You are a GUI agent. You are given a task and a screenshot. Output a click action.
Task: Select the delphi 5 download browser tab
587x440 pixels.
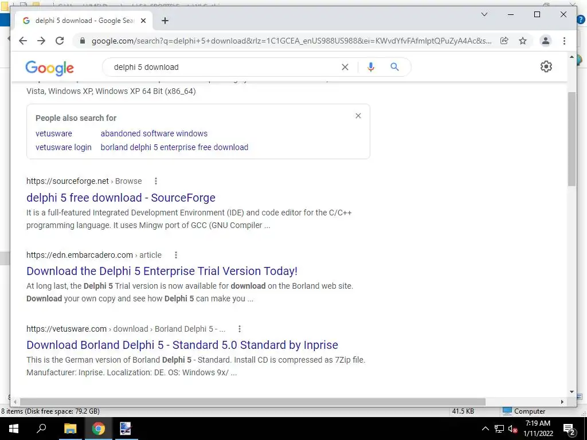pyautogui.click(x=84, y=21)
